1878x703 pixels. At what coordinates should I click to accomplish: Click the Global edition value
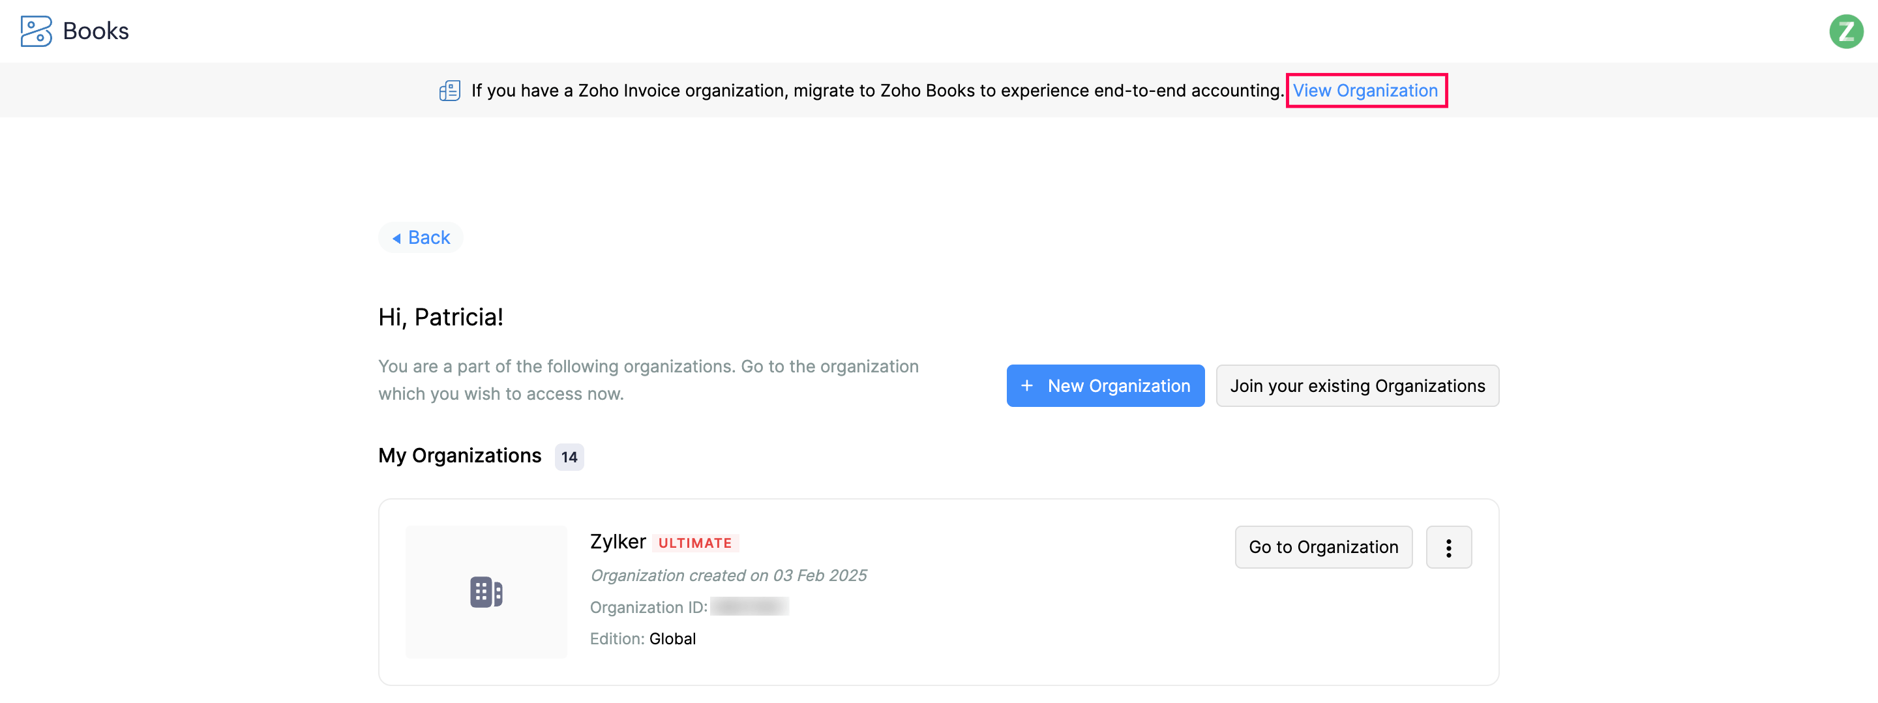point(672,639)
